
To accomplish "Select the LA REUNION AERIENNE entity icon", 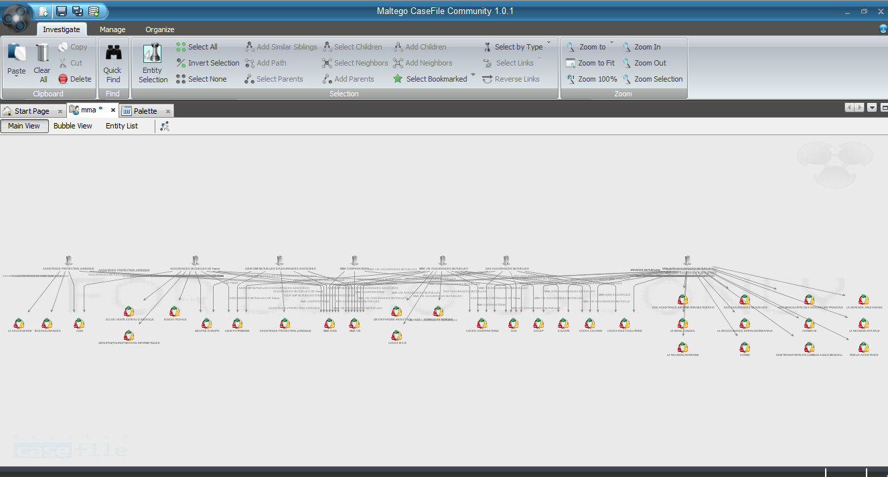I will click(682, 348).
